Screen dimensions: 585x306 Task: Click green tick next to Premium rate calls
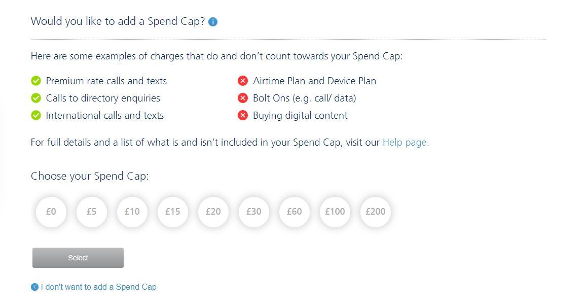(x=36, y=81)
